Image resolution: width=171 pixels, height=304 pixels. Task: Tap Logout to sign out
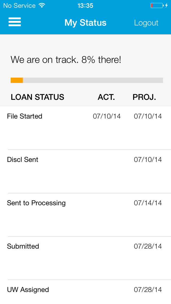tap(146, 23)
